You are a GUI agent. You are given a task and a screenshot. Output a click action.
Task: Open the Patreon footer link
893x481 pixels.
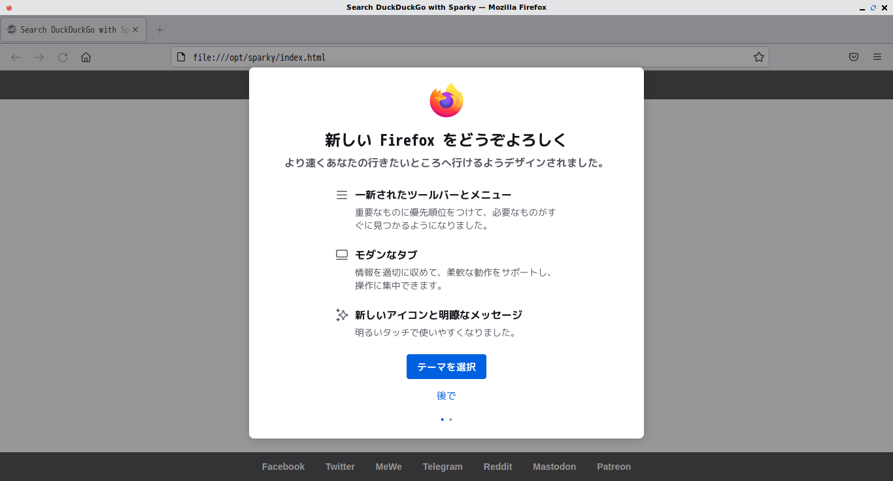pos(614,467)
